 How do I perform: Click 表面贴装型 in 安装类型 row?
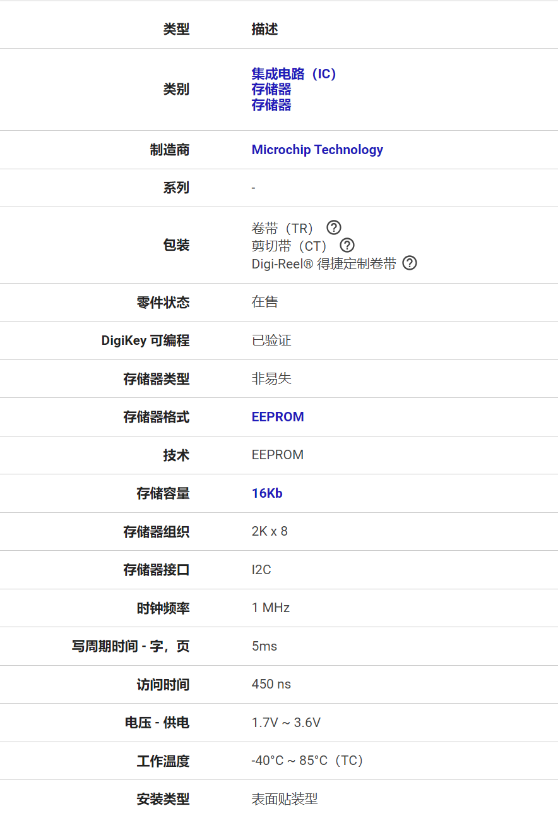click(285, 799)
